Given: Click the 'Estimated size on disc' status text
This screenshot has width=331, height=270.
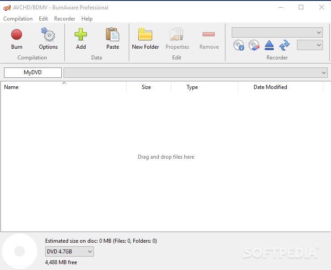Looking at the screenshot, I should pyautogui.click(x=101, y=241).
